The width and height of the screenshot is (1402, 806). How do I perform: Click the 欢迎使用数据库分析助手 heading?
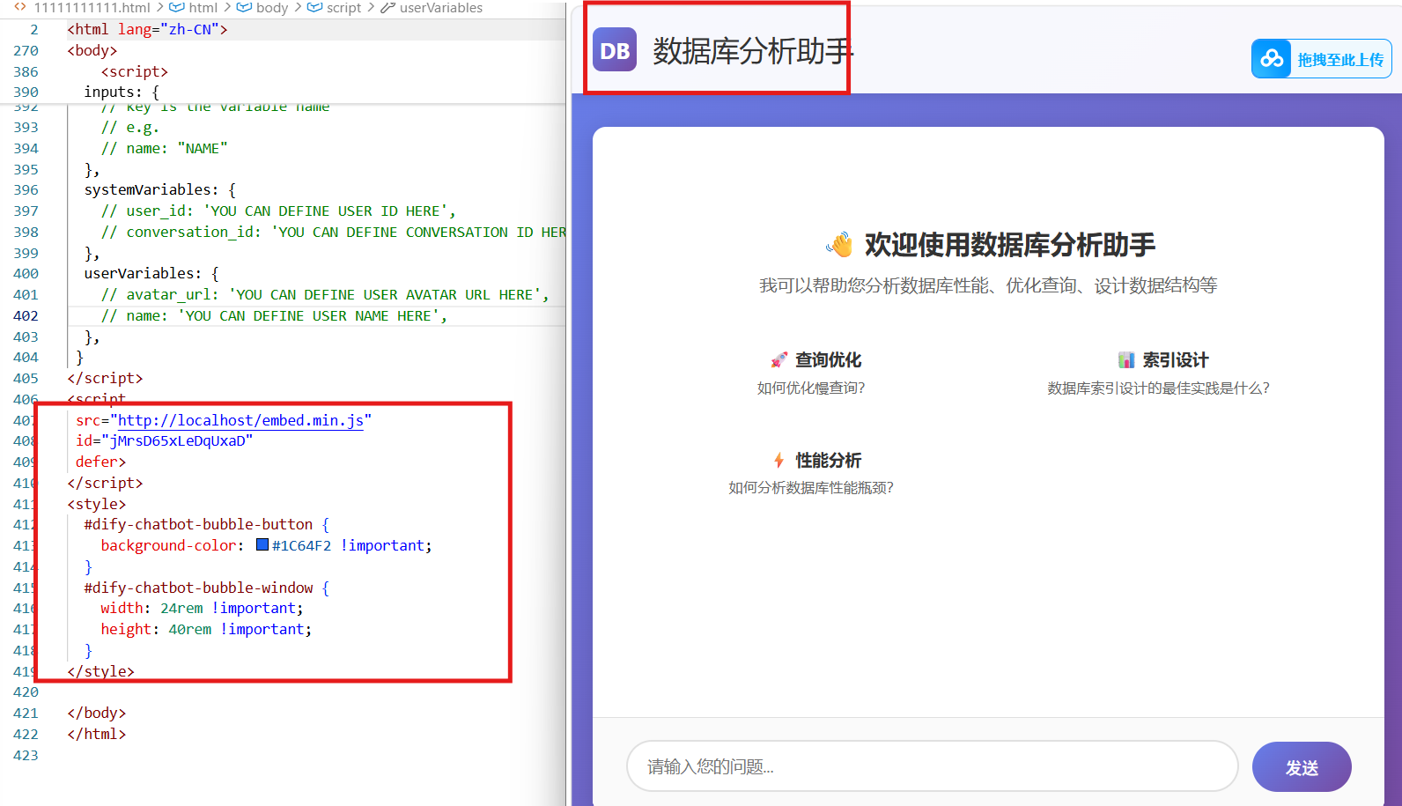click(x=1009, y=244)
